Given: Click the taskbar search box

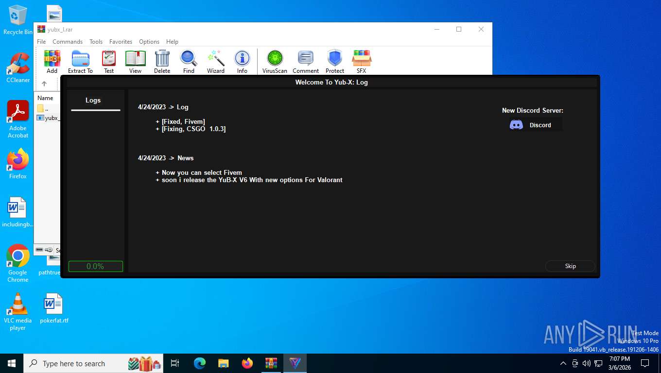Looking at the screenshot, I should [x=93, y=363].
